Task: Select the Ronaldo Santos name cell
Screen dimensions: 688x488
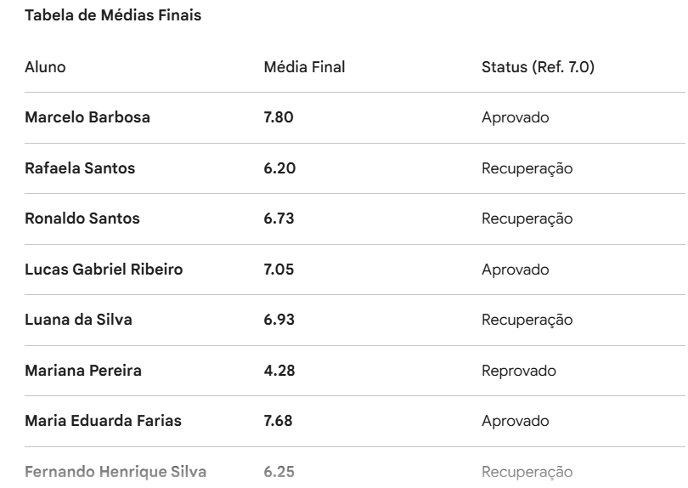Action: [82, 218]
